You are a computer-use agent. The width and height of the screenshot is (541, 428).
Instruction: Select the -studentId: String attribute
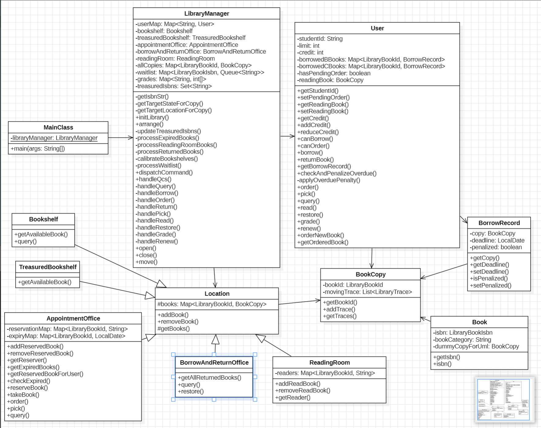[x=320, y=39]
